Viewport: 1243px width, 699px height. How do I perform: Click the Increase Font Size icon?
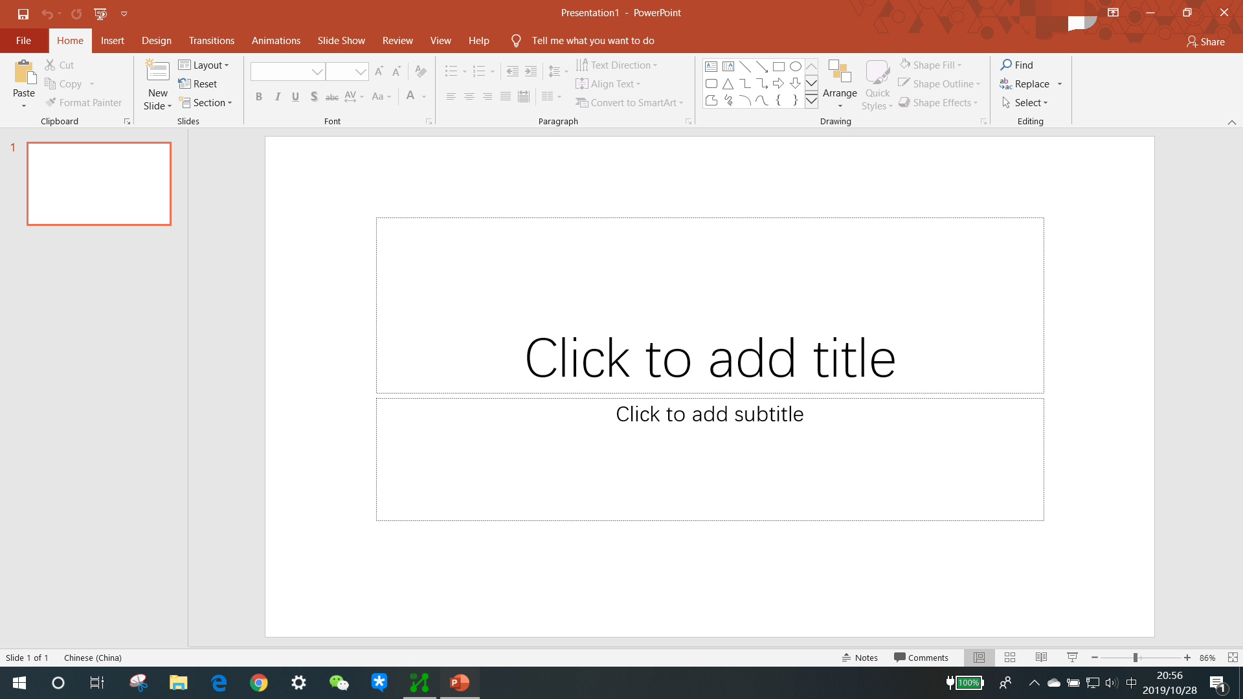click(x=379, y=71)
